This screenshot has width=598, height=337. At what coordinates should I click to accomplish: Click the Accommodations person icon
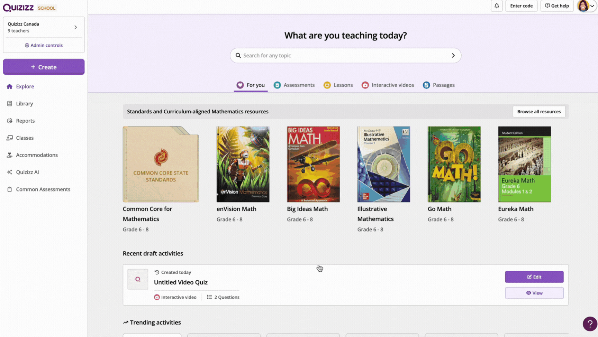9,155
